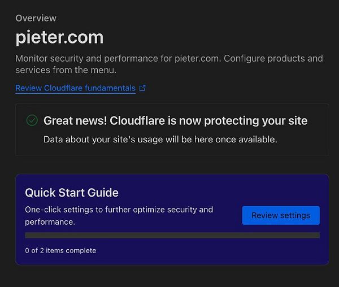This screenshot has width=339, height=287.
Task: Click the '0 of 2 items complete' text
Action: 60,250
